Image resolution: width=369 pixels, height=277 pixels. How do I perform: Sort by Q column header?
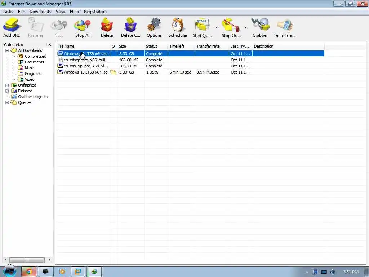pyautogui.click(x=114, y=46)
